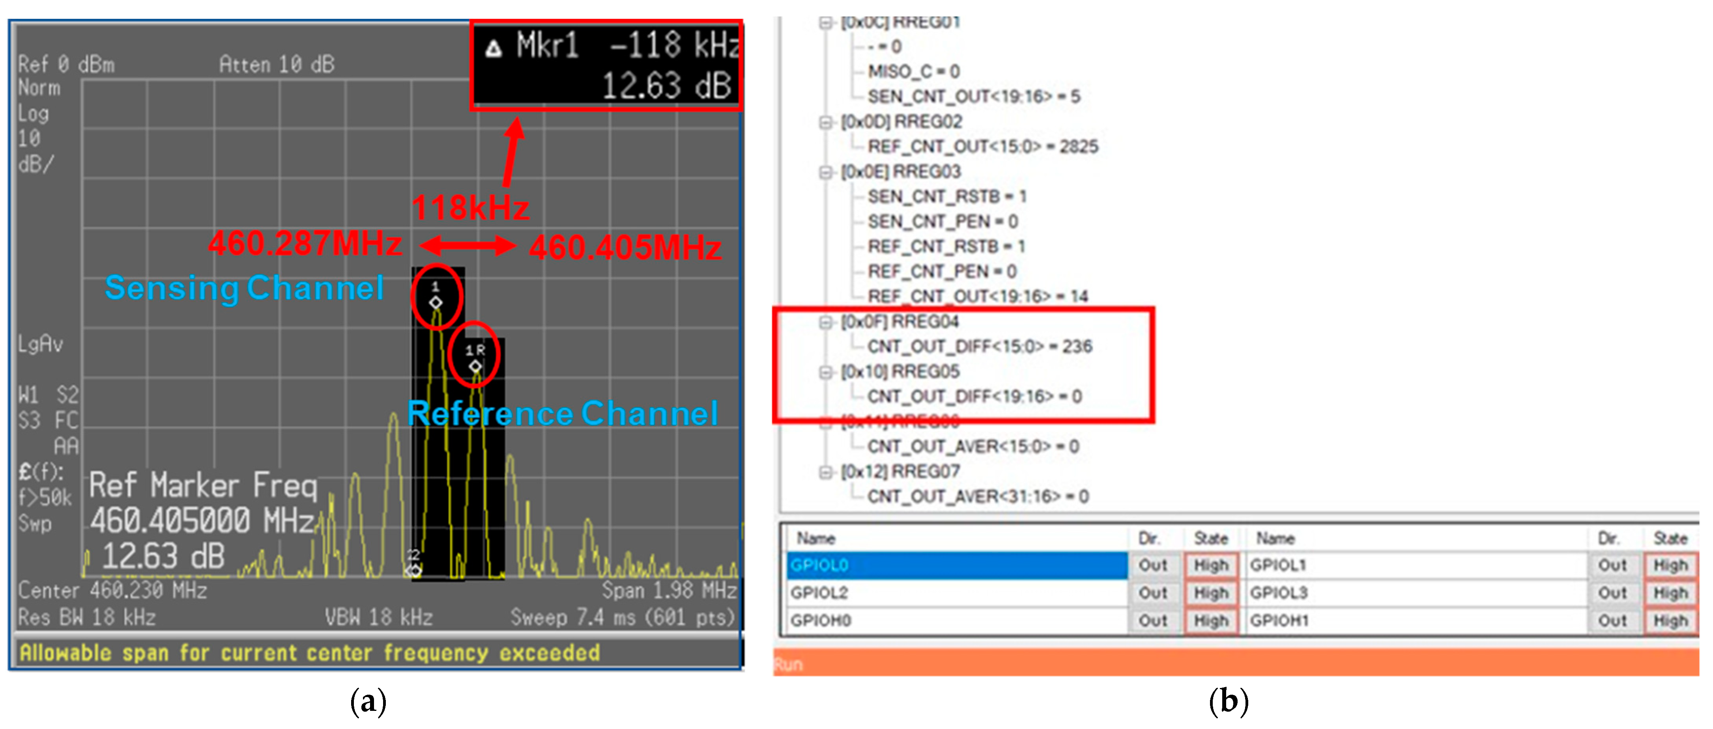This screenshot has width=1713, height=729.
Task: Collapse the [0x0C] RREG01 tree node
Action: (x=825, y=22)
